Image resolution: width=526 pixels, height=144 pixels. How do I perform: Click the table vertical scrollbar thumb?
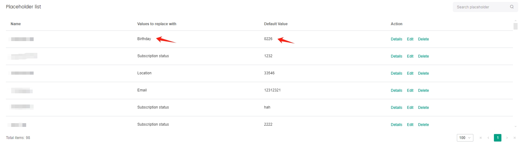click(x=515, y=26)
